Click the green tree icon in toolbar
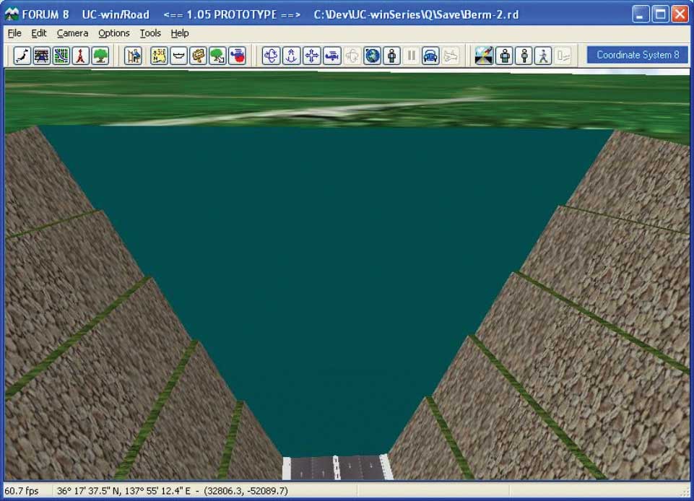The height and width of the screenshot is (501, 694). click(x=100, y=56)
